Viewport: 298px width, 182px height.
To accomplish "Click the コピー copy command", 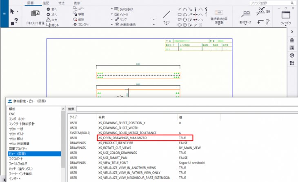I will 80,8.
